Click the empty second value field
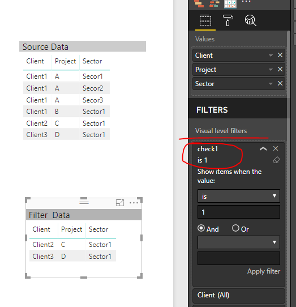 pos(239,258)
